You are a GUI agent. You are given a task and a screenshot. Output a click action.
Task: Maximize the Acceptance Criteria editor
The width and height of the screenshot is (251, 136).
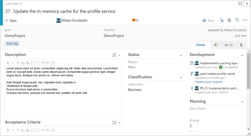tap(114, 122)
